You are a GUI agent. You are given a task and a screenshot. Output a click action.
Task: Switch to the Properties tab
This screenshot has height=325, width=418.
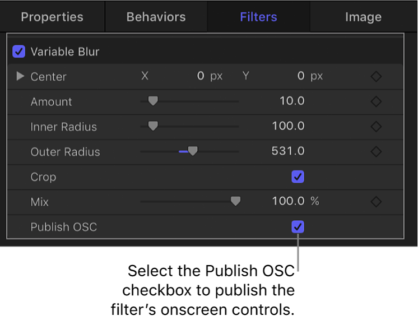(52, 17)
